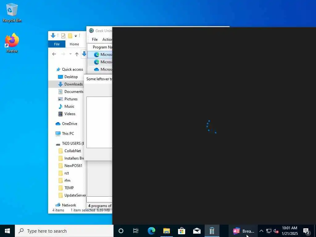This screenshot has width=316, height=237.
Task: Open the Installers folder in the tree
Action: click(71, 158)
